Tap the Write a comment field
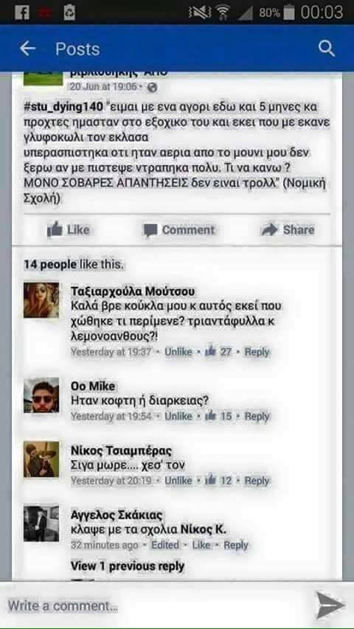Viewport: 354px width, 629px height. pyautogui.click(x=159, y=605)
